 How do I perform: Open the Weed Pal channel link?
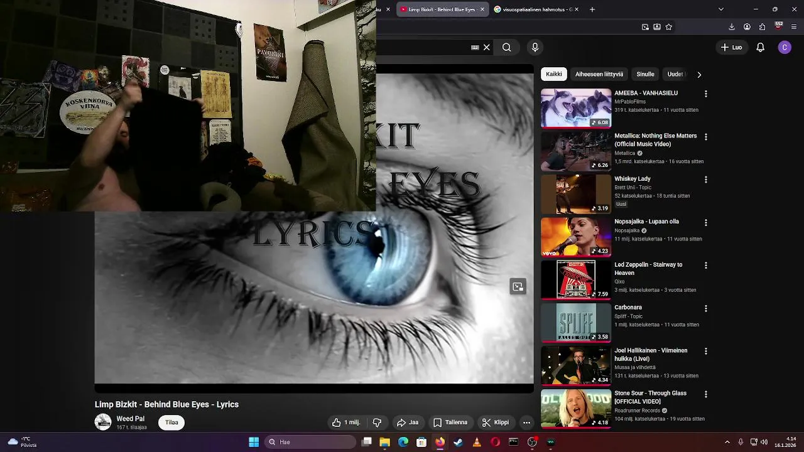[130, 419]
